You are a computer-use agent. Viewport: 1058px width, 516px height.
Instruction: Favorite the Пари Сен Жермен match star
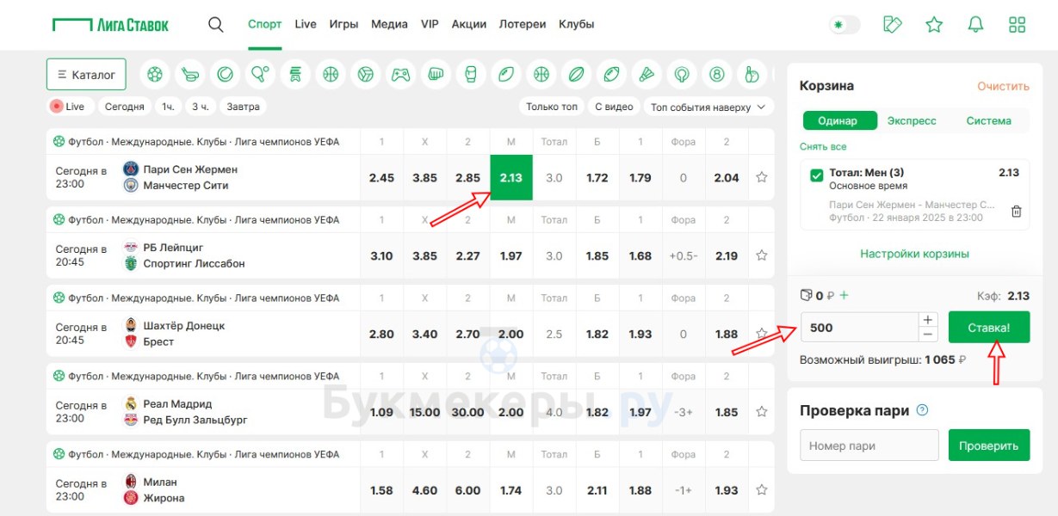point(761,178)
